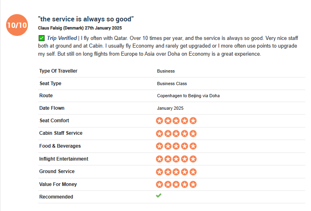Click the 10/10 rating badge
Image resolution: width=311 pixels, height=211 pixels.
point(17,25)
